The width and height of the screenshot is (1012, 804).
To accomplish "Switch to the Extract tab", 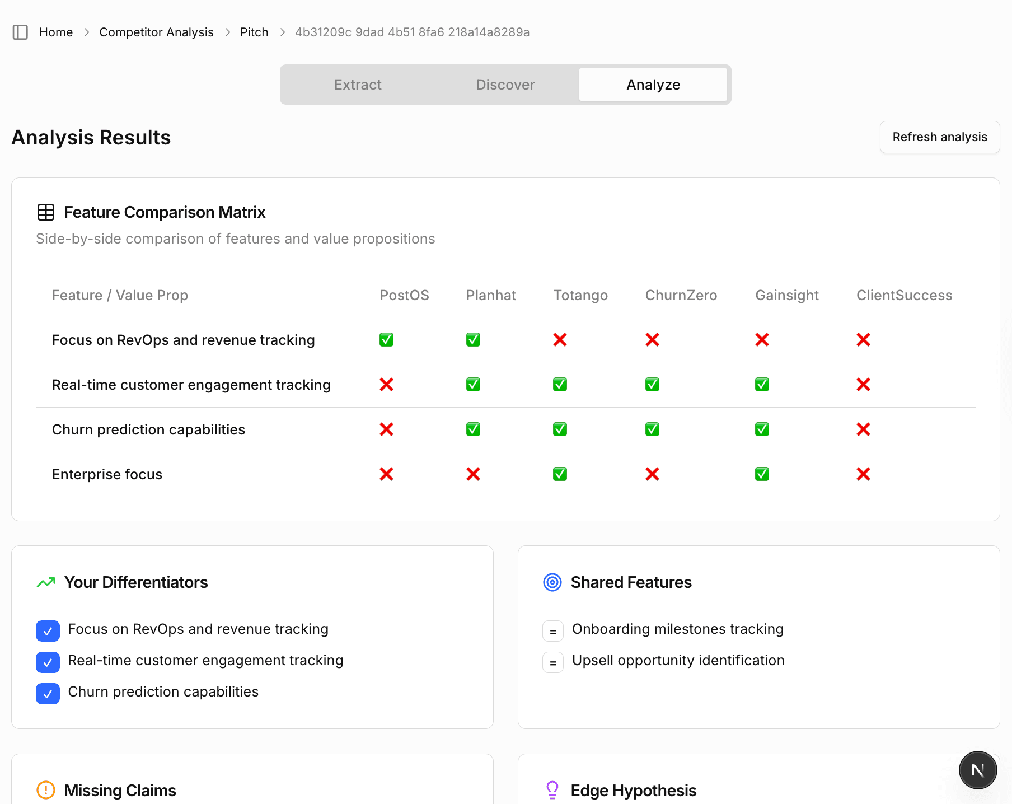I will pos(358,85).
